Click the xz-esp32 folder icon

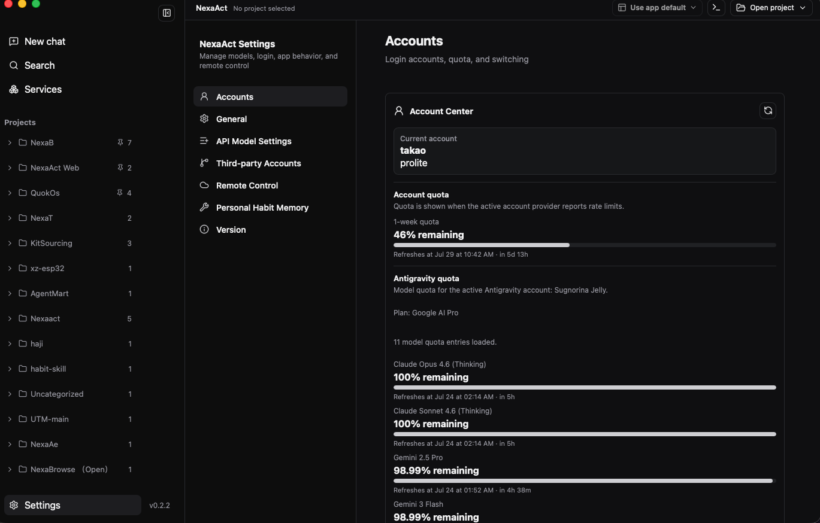coord(23,268)
